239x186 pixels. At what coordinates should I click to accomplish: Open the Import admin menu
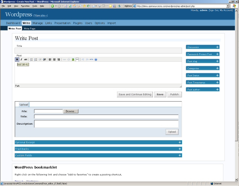click(x=111, y=23)
